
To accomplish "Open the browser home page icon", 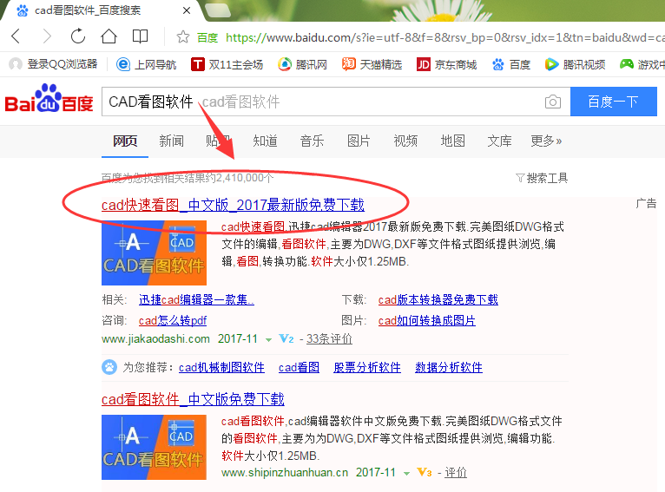I will (x=109, y=36).
